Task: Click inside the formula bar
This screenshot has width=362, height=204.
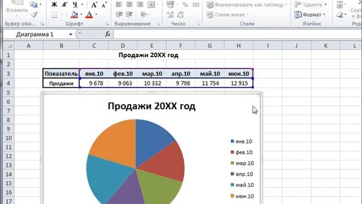Action: (238, 35)
